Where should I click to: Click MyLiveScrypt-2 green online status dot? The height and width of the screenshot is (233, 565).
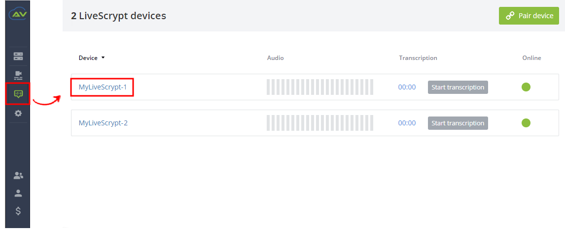526,123
